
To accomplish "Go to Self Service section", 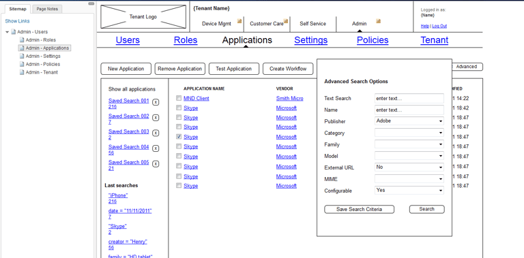I will tap(312, 24).
